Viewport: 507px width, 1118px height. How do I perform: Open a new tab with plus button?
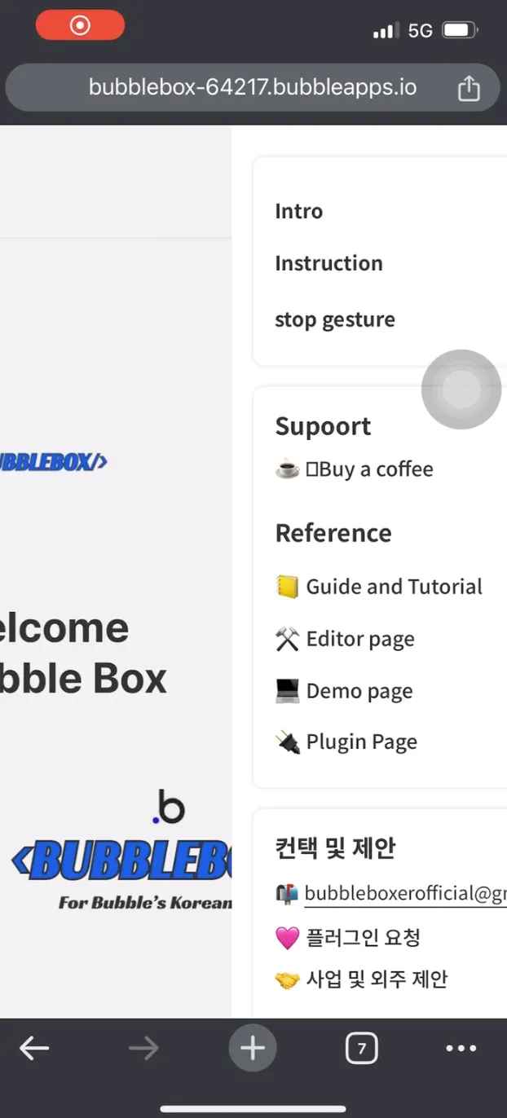(x=253, y=1048)
